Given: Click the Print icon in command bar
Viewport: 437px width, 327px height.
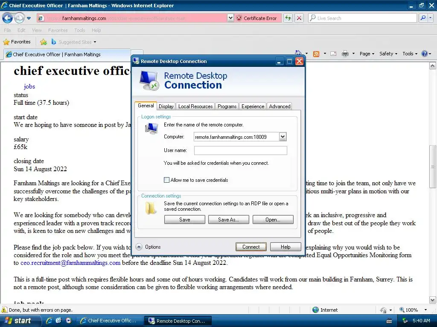Looking at the screenshot, I should [x=345, y=54].
